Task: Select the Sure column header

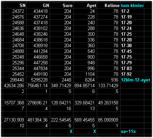Action: (x=62, y=5)
